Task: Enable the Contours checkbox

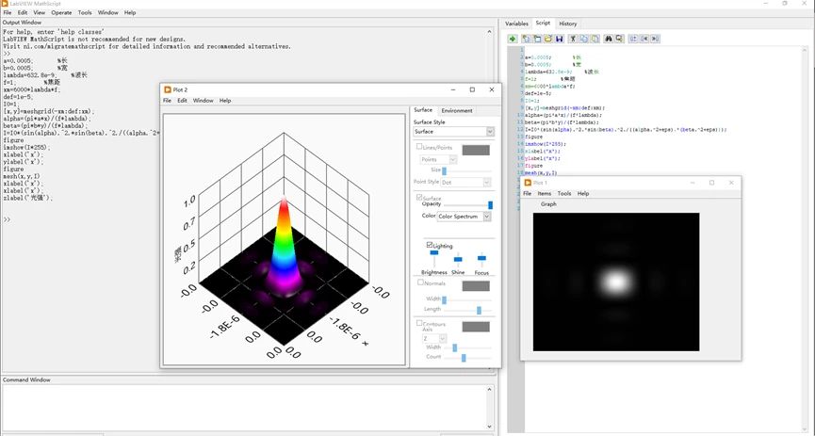Action: [x=419, y=323]
